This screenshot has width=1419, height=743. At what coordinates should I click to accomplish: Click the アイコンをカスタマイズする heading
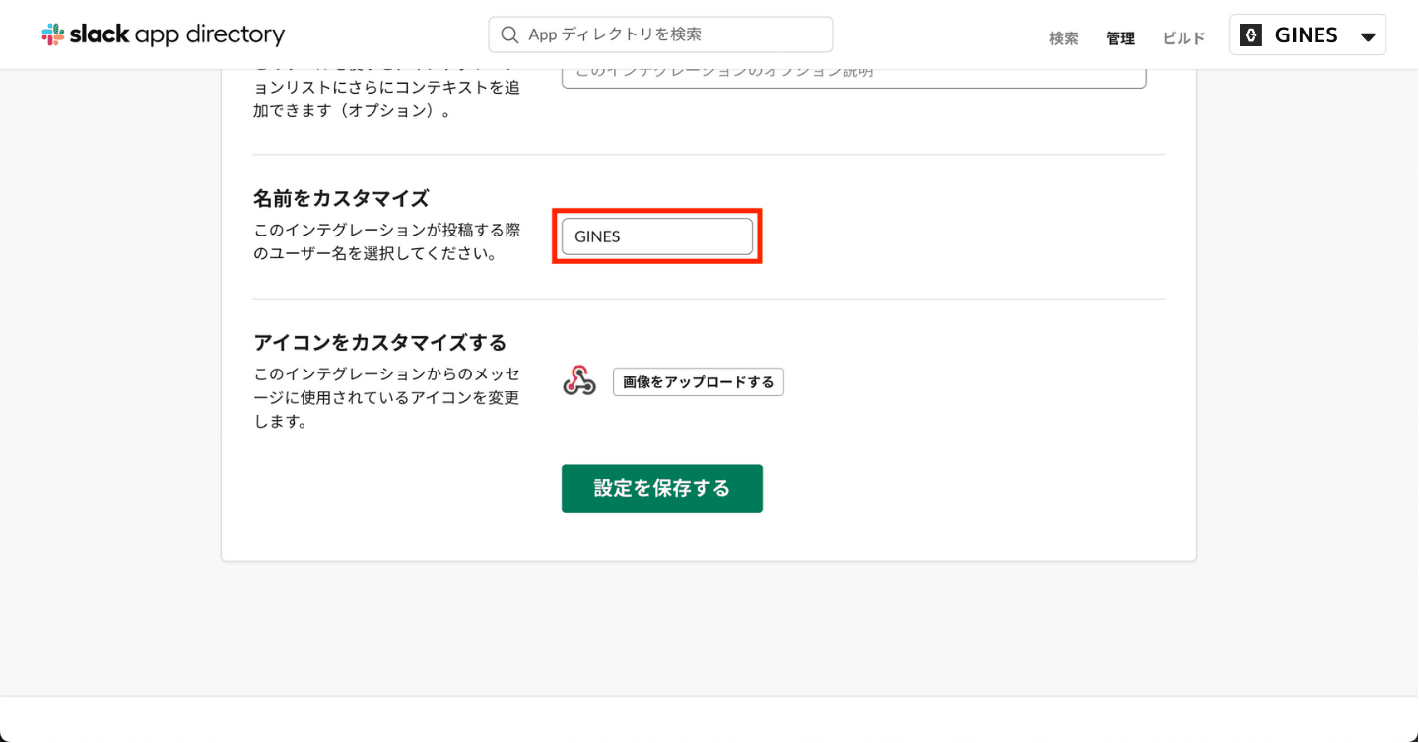point(379,342)
